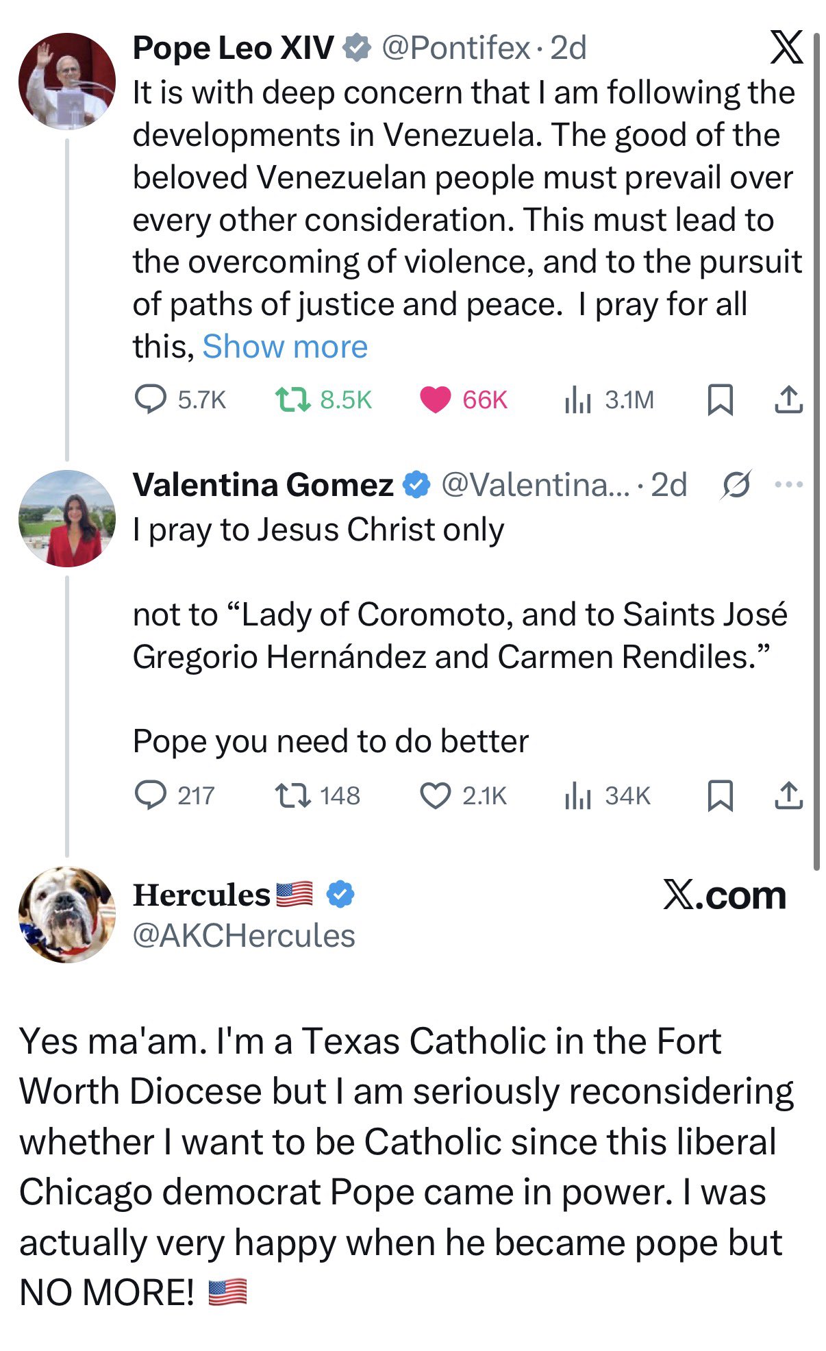This screenshot has height=1351, width=826.
Task: View the 34K views on Valentina's reply
Action: point(577,796)
